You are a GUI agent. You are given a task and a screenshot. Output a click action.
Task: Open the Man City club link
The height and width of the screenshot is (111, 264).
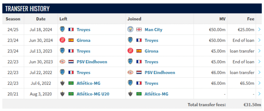pos(153,30)
